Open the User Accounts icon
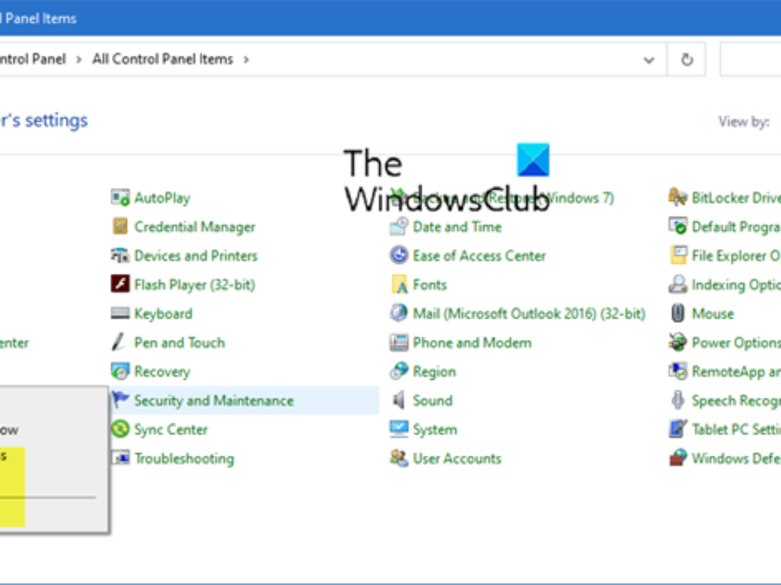Screen dimensions: 781x585 [x=398, y=458]
